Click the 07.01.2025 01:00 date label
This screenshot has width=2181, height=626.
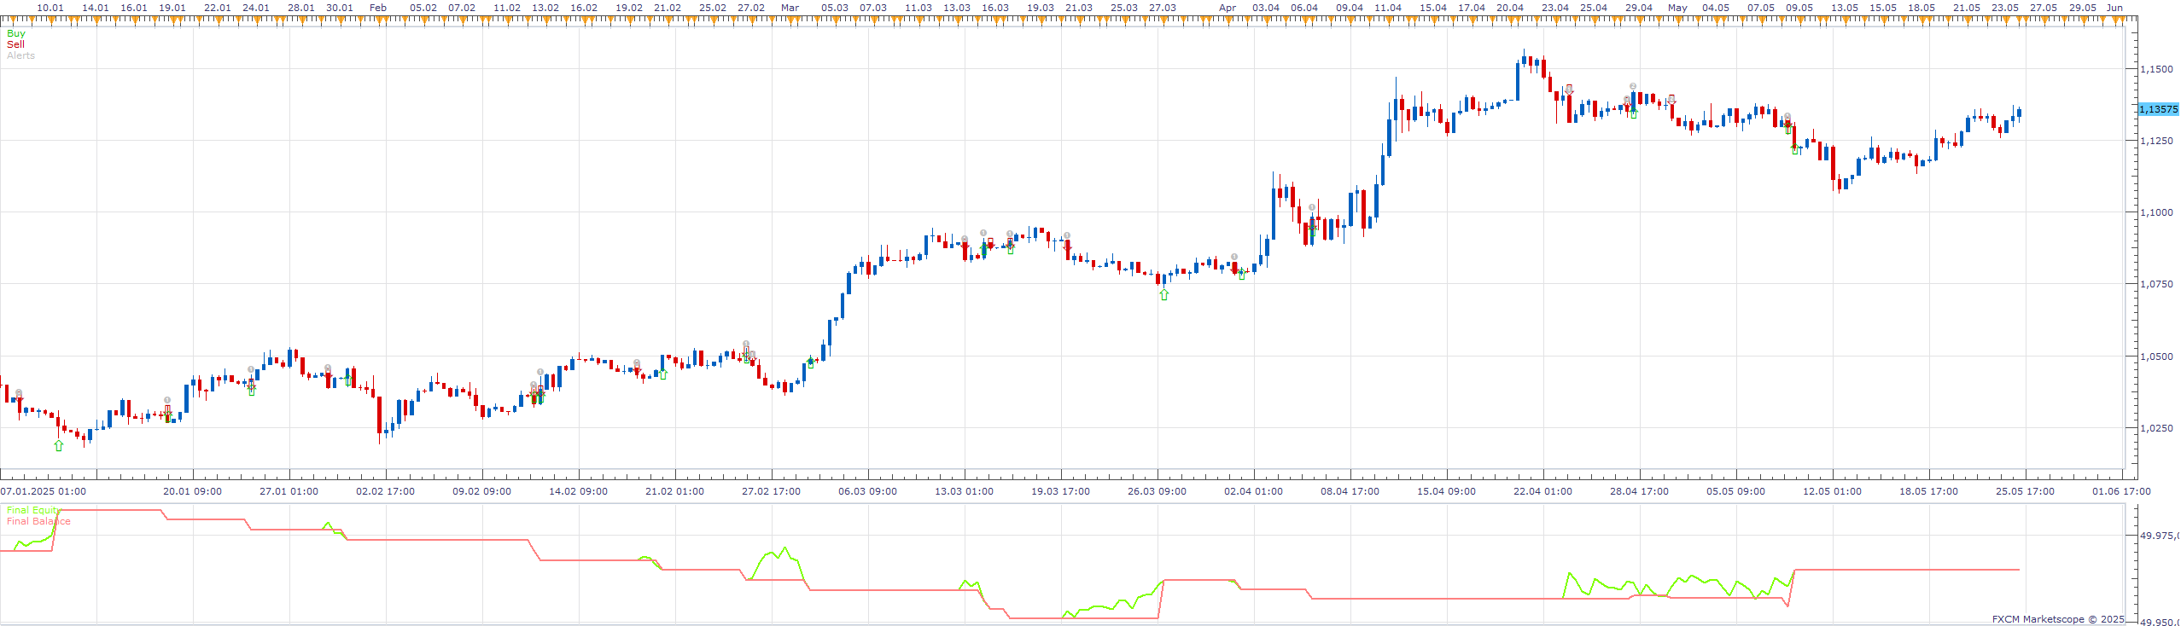coord(43,491)
